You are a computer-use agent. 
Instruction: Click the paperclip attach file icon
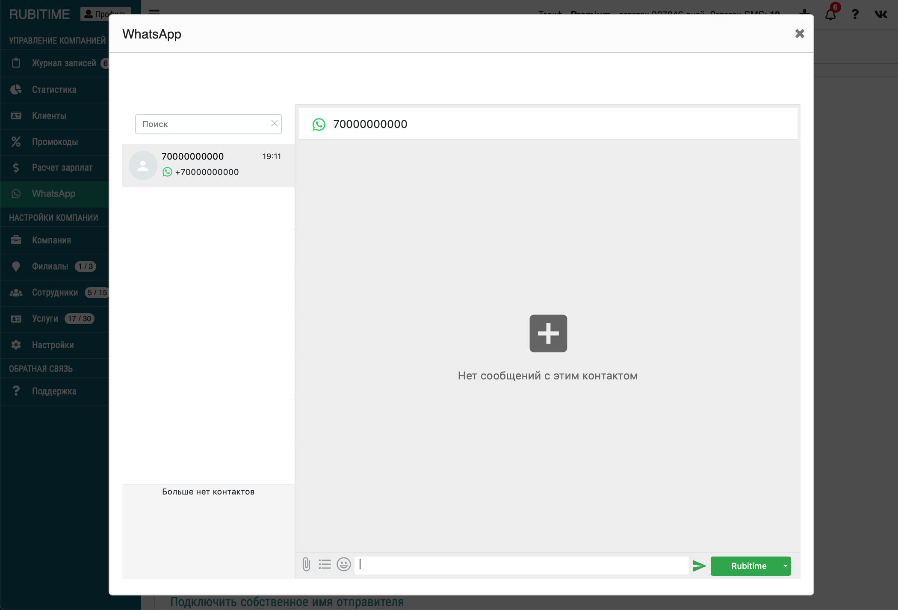[x=306, y=565]
